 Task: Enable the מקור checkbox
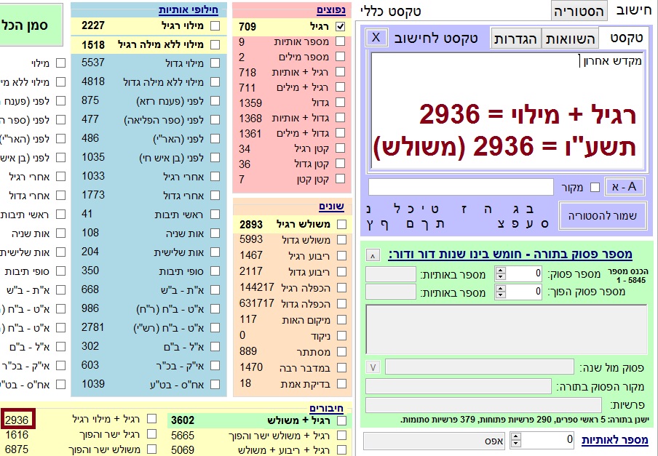click(x=595, y=188)
